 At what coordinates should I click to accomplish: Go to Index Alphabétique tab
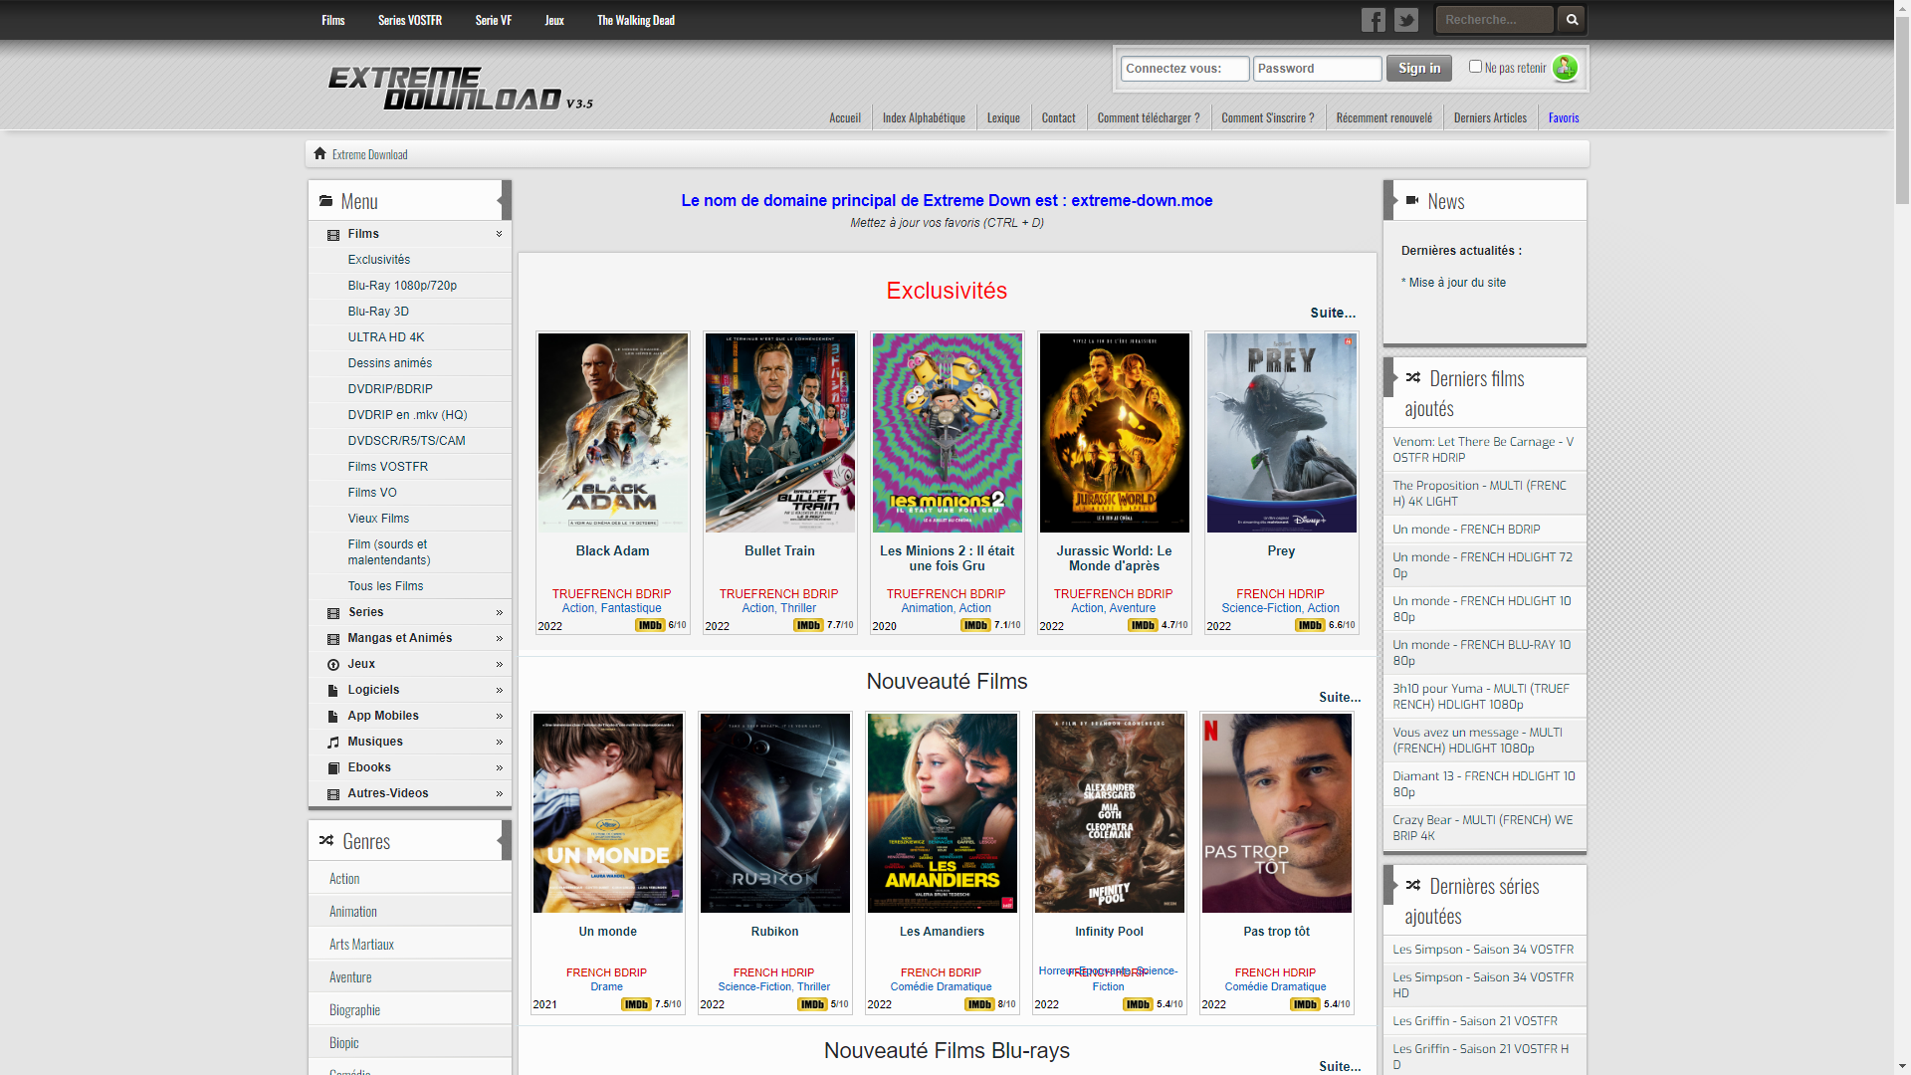pyautogui.click(x=924, y=117)
